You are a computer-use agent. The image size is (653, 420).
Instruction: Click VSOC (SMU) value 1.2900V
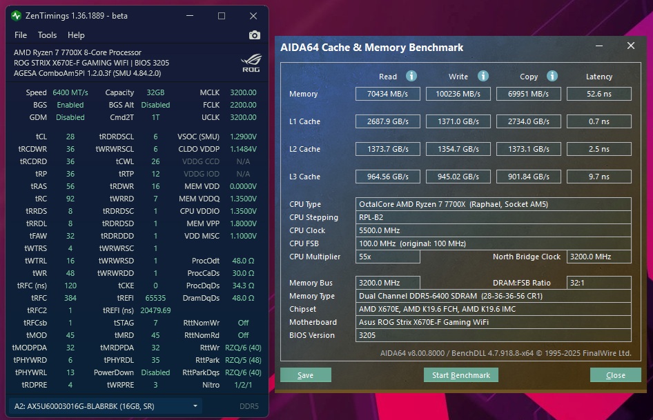point(243,137)
